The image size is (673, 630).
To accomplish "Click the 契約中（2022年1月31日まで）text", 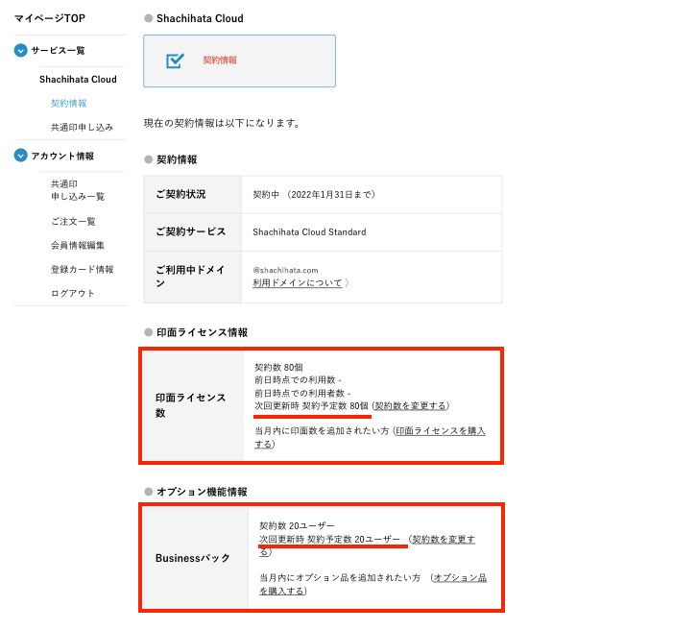I will 314,195.
